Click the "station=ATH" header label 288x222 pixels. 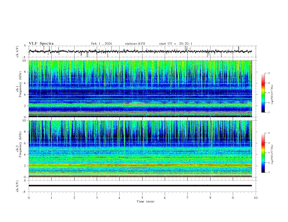click(135, 44)
